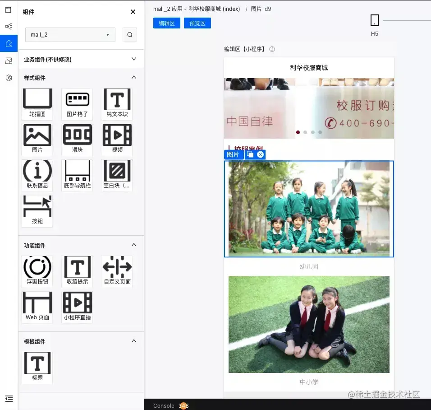
Task: Click the active components puzzle icon
Action: pos(9,43)
